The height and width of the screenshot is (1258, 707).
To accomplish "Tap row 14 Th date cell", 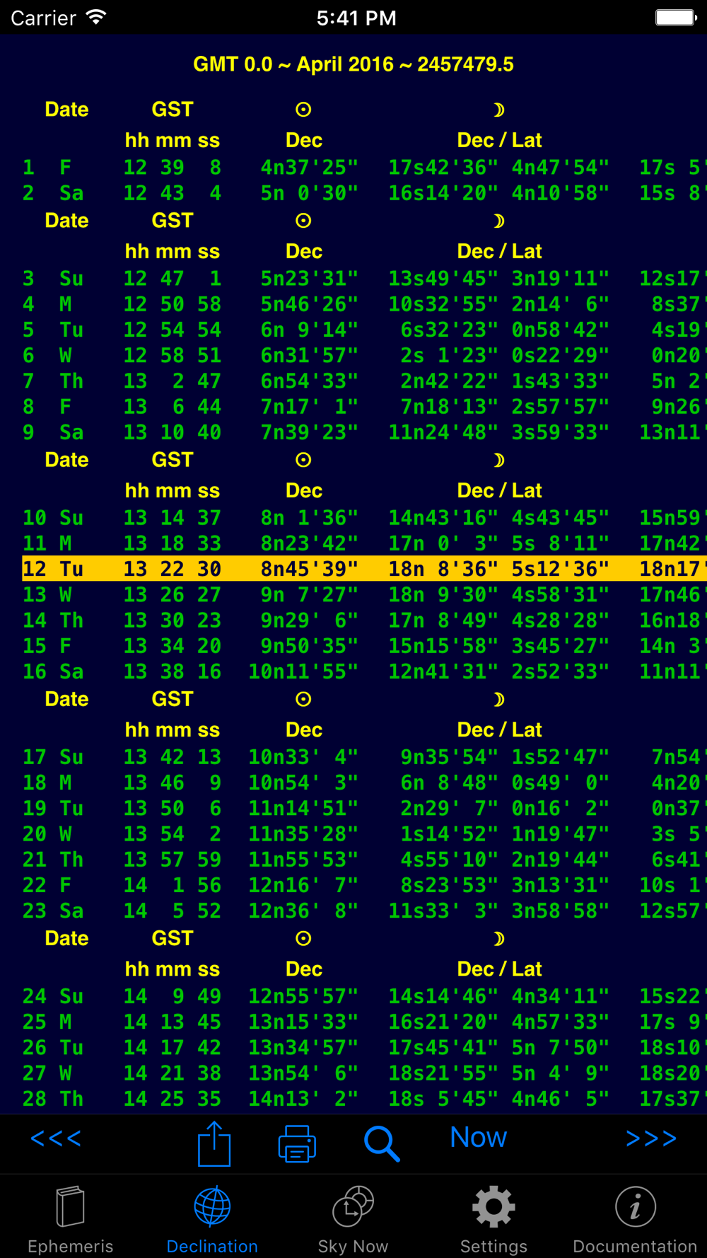I will point(53,621).
